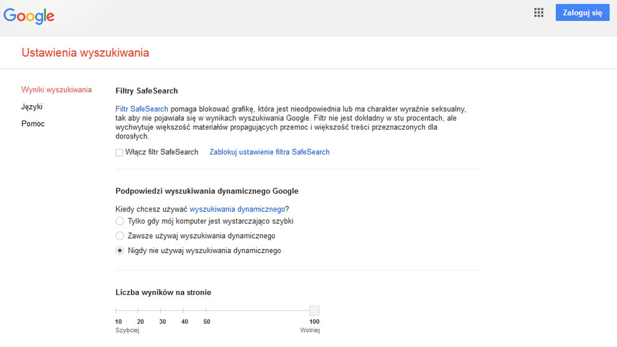Image resolution: width=617 pixels, height=347 pixels.
Task: Set results per page slider to 10
Action: pos(117,310)
